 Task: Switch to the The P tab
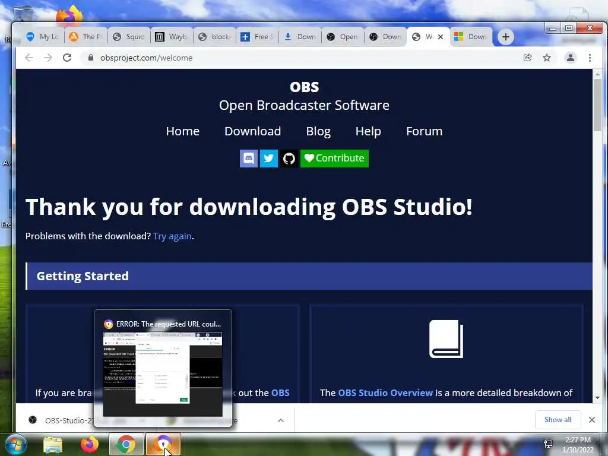(x=85, y=37)
